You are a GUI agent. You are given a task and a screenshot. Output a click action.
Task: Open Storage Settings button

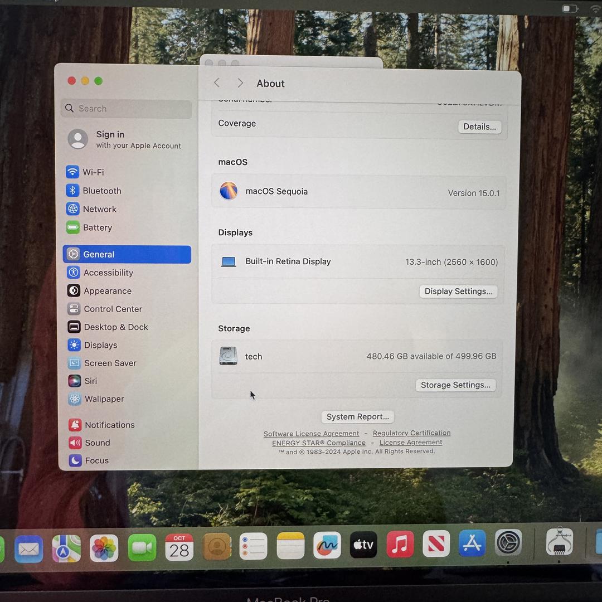pos(456,385)
